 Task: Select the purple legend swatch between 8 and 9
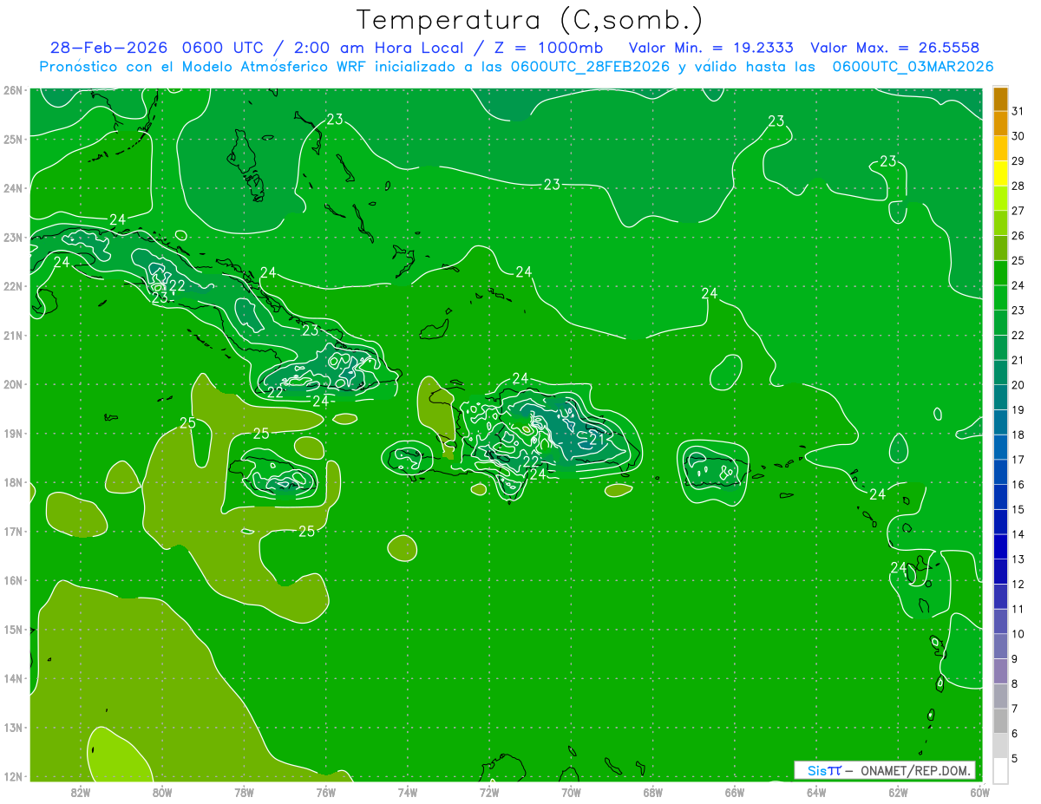pyautogui.click(x=1000, y=671)
